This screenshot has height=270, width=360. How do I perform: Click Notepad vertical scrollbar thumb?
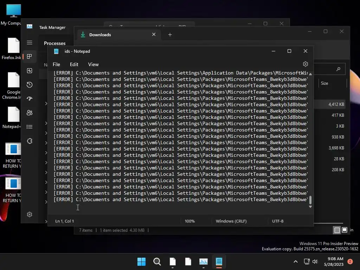(310, 200)
